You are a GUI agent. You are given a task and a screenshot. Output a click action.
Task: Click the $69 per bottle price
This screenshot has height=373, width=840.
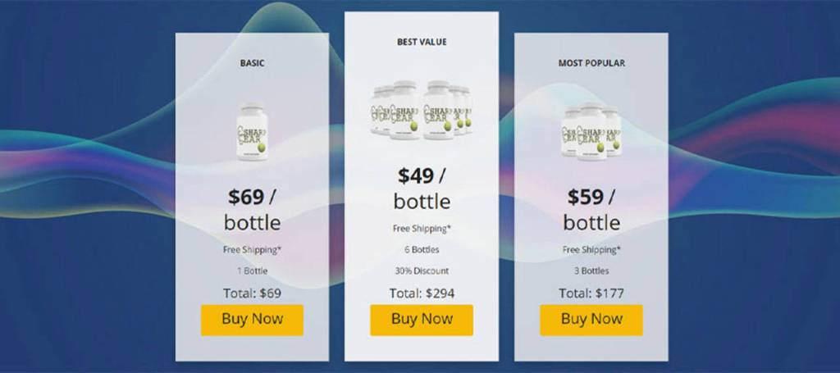(x=252, y=209)
